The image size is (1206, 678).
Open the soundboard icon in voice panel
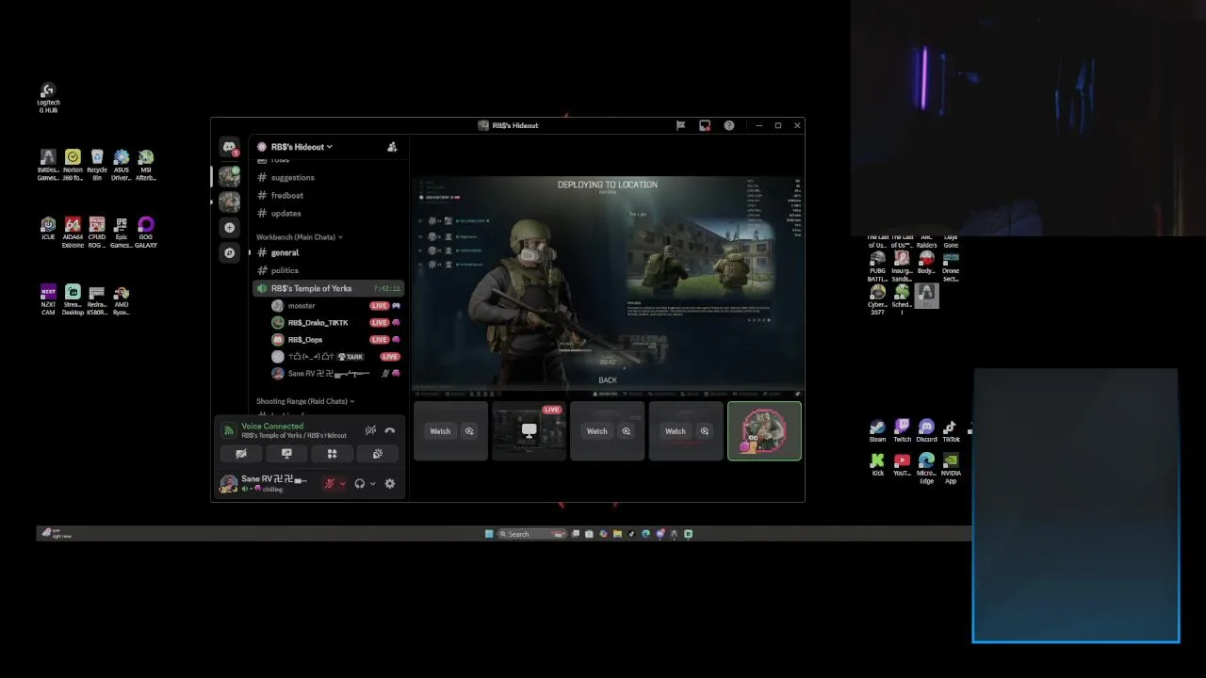377,454
